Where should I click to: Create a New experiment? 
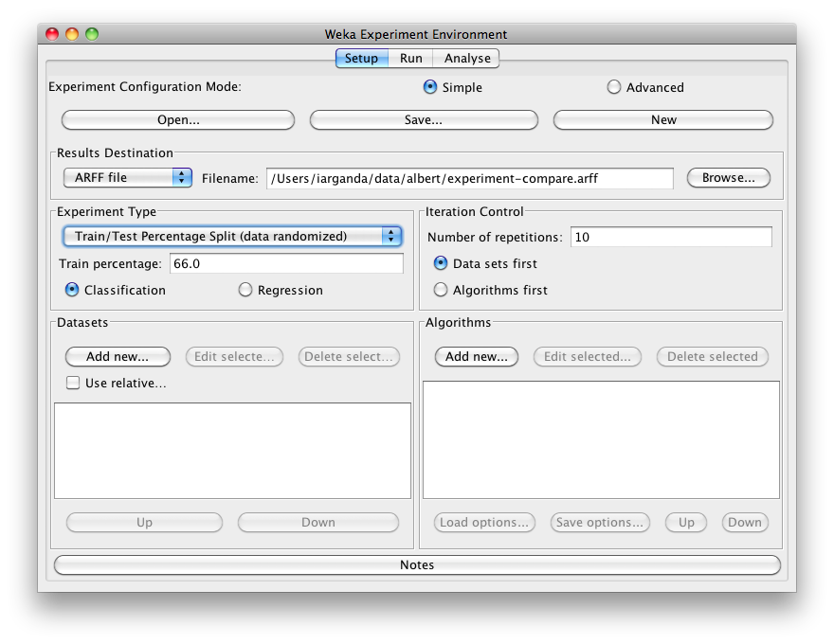663,120
